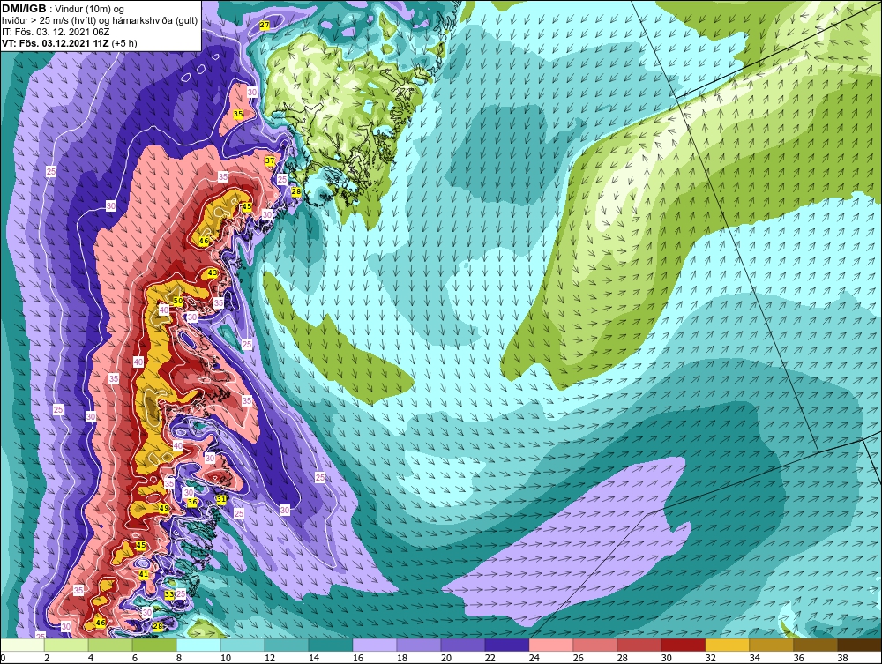
Task: Click the legend scale number 16
Action: [x=358, y=658]
